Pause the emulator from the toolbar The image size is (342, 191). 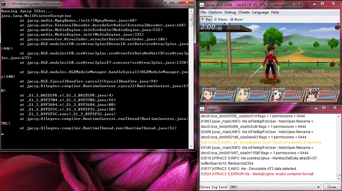pos(220,19)
